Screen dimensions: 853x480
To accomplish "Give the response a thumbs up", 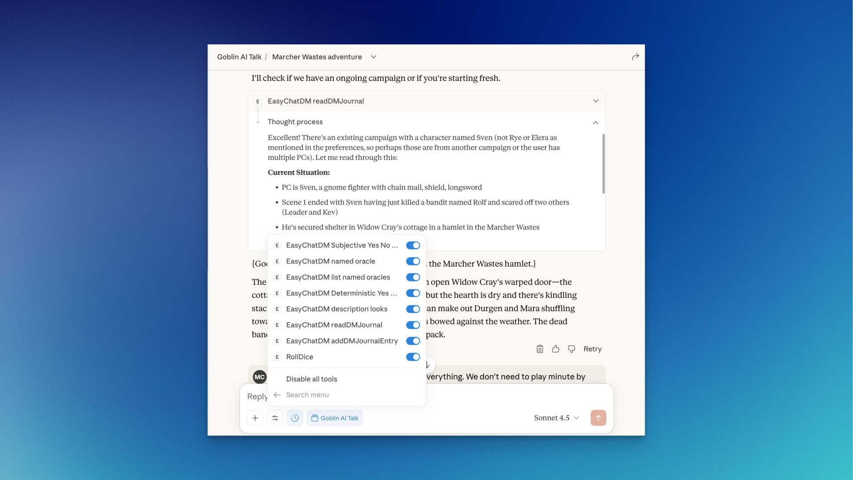I will (x=555, y=349).
